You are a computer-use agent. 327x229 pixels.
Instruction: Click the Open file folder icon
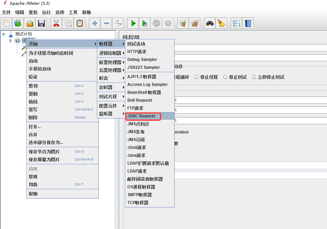click(30, 23)
